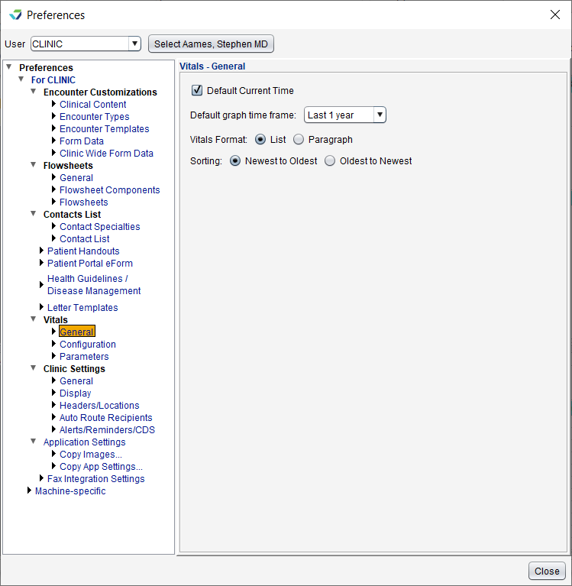Select List vitals format radio
This screenshot has height=586, width=572.
click(260, 139)
